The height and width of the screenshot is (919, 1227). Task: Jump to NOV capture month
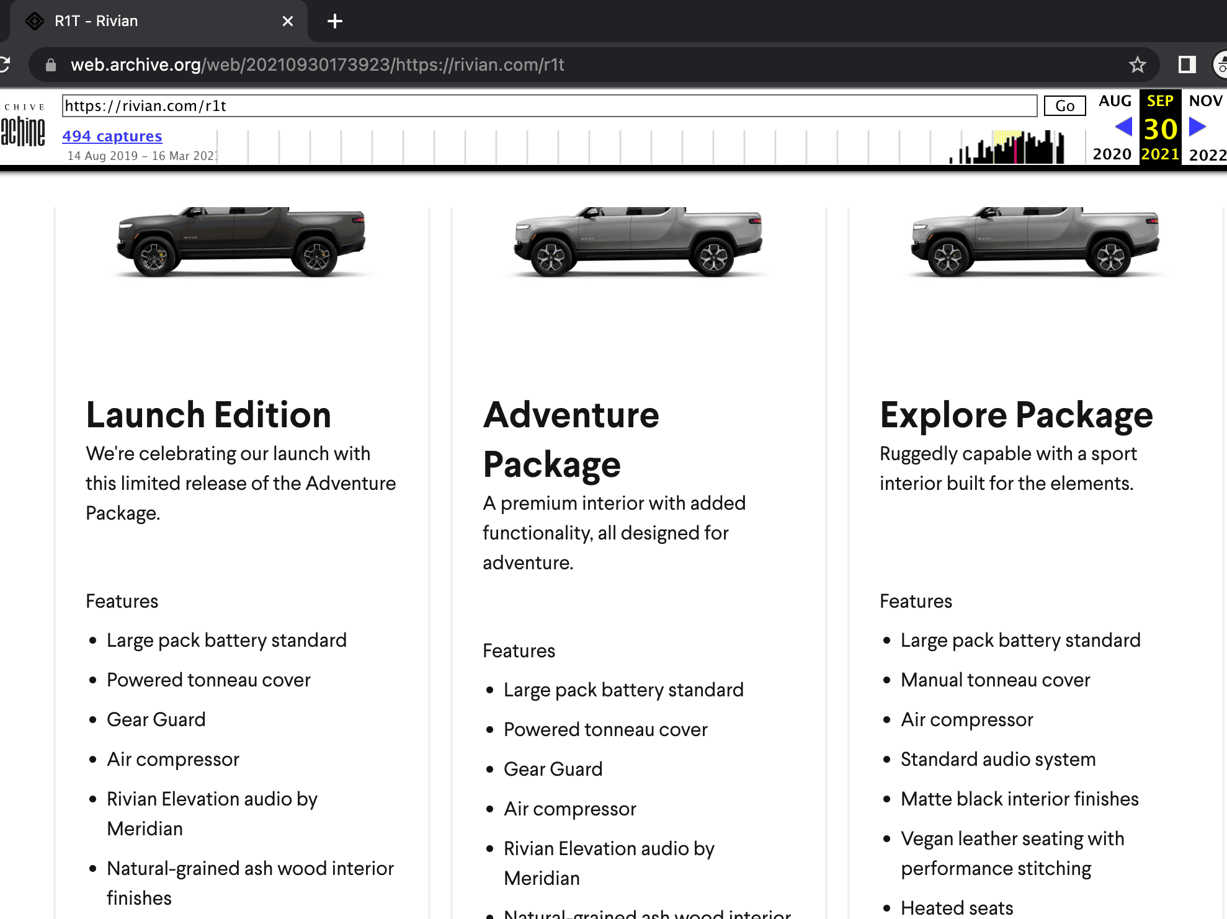point(1206,101)
